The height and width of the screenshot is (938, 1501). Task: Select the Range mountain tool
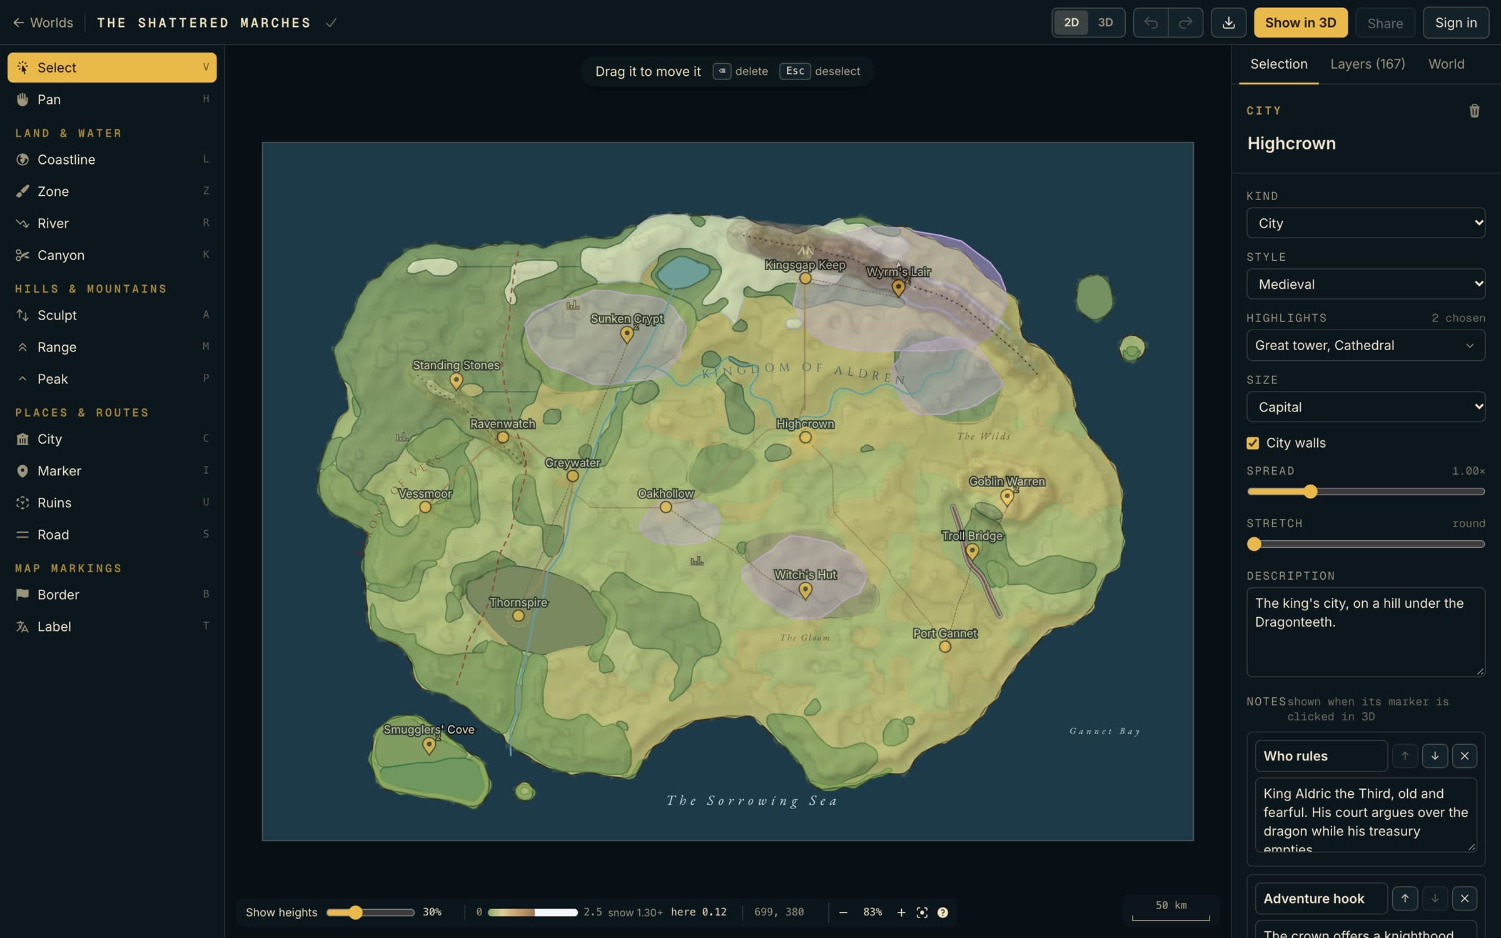[x=112, y=347]
